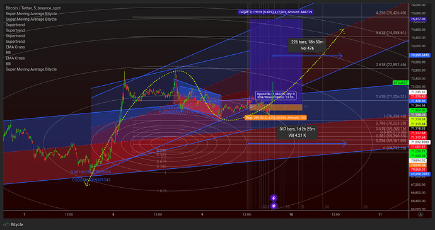Click the '226 bars, 18h 50m' measurement box
The height and width of the screenshot is (230, 435).
(x=307, y=45)
